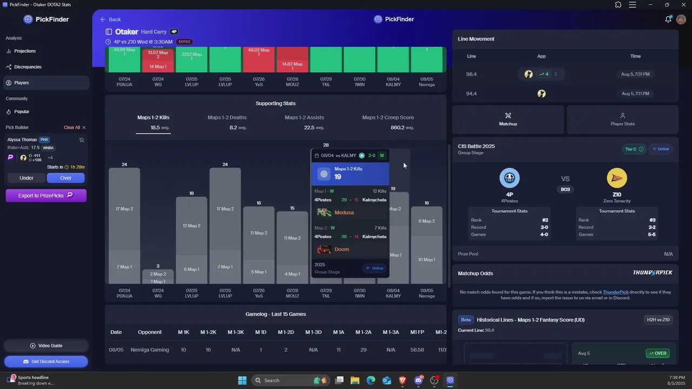This screenshot has width=692, height=389.
Task: Click the PrizePicks logo in Alyssa Thomas card
Action: pos(10,158)
